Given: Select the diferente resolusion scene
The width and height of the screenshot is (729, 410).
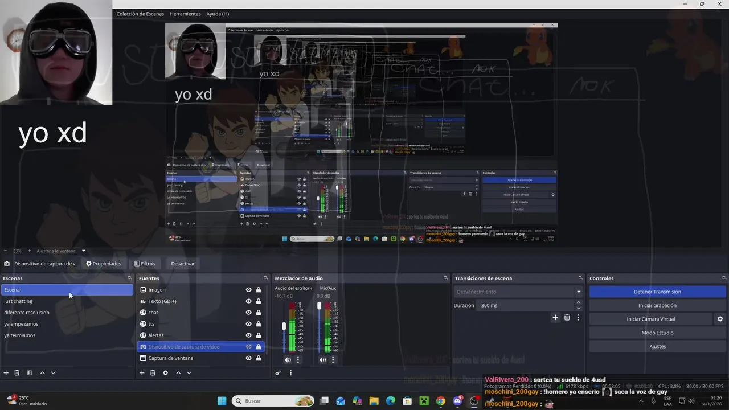Looking at the screenshot, I should 67,313.
